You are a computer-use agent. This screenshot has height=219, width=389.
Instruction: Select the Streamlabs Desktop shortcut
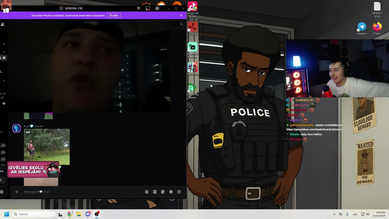click(x=192, y=50)
